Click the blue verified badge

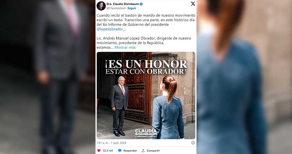tap(141, 4)
